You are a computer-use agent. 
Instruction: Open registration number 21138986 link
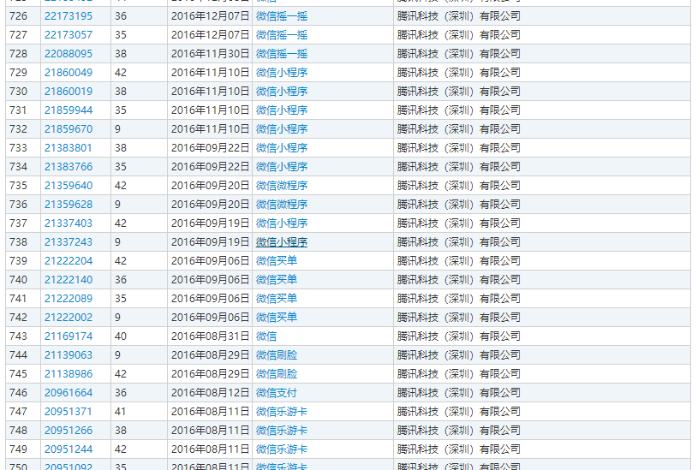pos(69,374)
